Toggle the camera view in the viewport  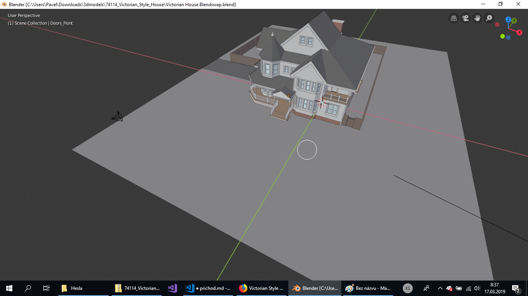[x=465, y=18]
